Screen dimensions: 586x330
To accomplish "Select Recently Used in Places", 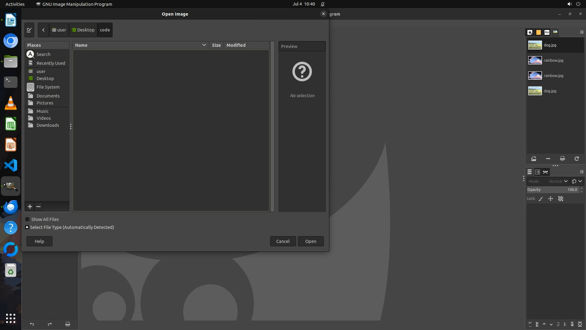I will (51, 63).
